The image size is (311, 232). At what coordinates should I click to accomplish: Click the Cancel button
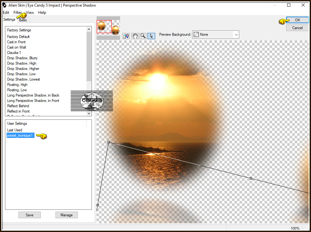[x=297, y=28]
